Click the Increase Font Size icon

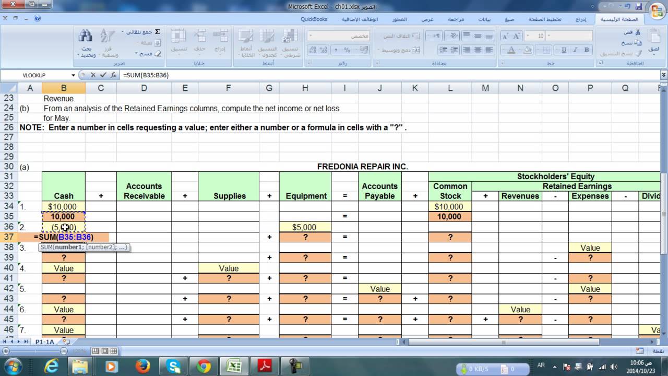click(516, 36)
